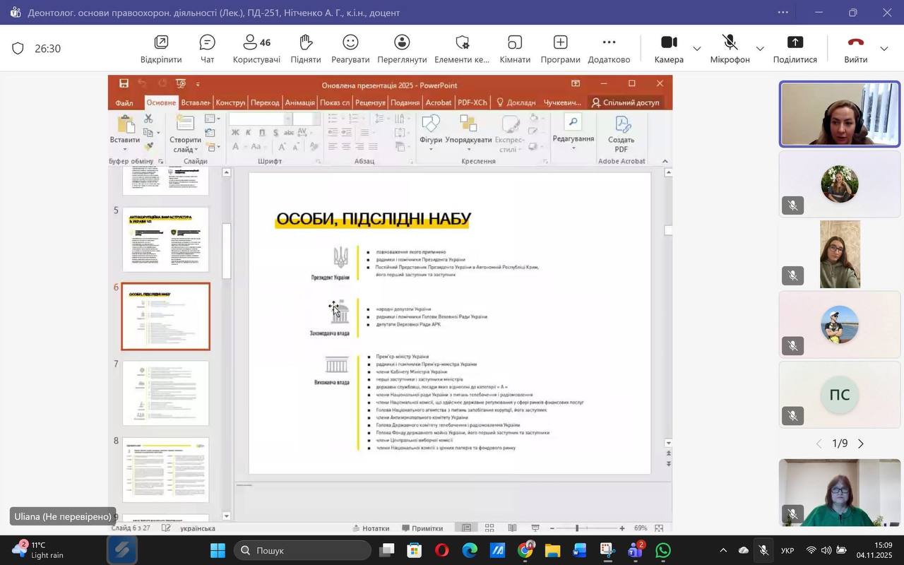Open Програми apps panel
Image resolution: width=904 pixels, height=565 pixels.
pyautogui.click(x=560, y=49)
